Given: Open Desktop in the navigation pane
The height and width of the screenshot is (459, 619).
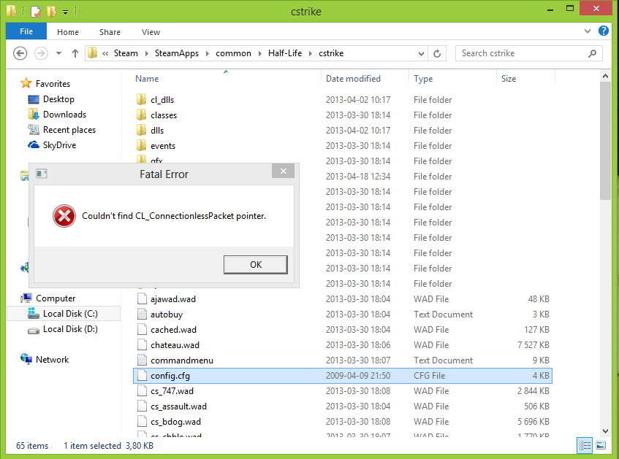Looking at the screenshot, I should click(x=58, y=99).
